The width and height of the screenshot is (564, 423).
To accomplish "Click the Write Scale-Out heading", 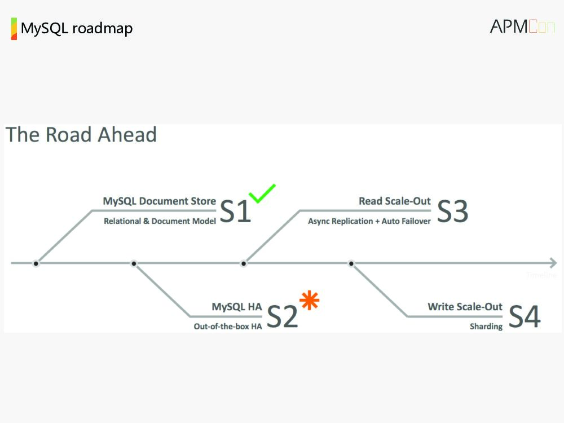I will (465, 307).
